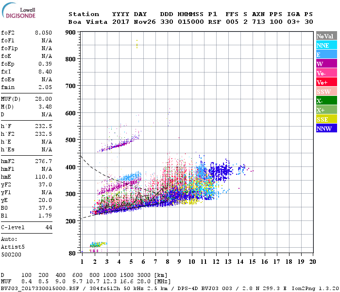Select the X+ light green legend swatch
The image size is (340, 292).
tap(326, 109)
